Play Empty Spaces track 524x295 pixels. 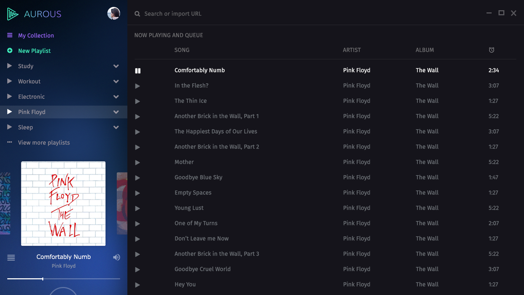click(x=138, y=193)
